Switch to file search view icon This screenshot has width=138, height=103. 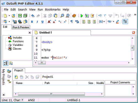click(x=11, y=63)
